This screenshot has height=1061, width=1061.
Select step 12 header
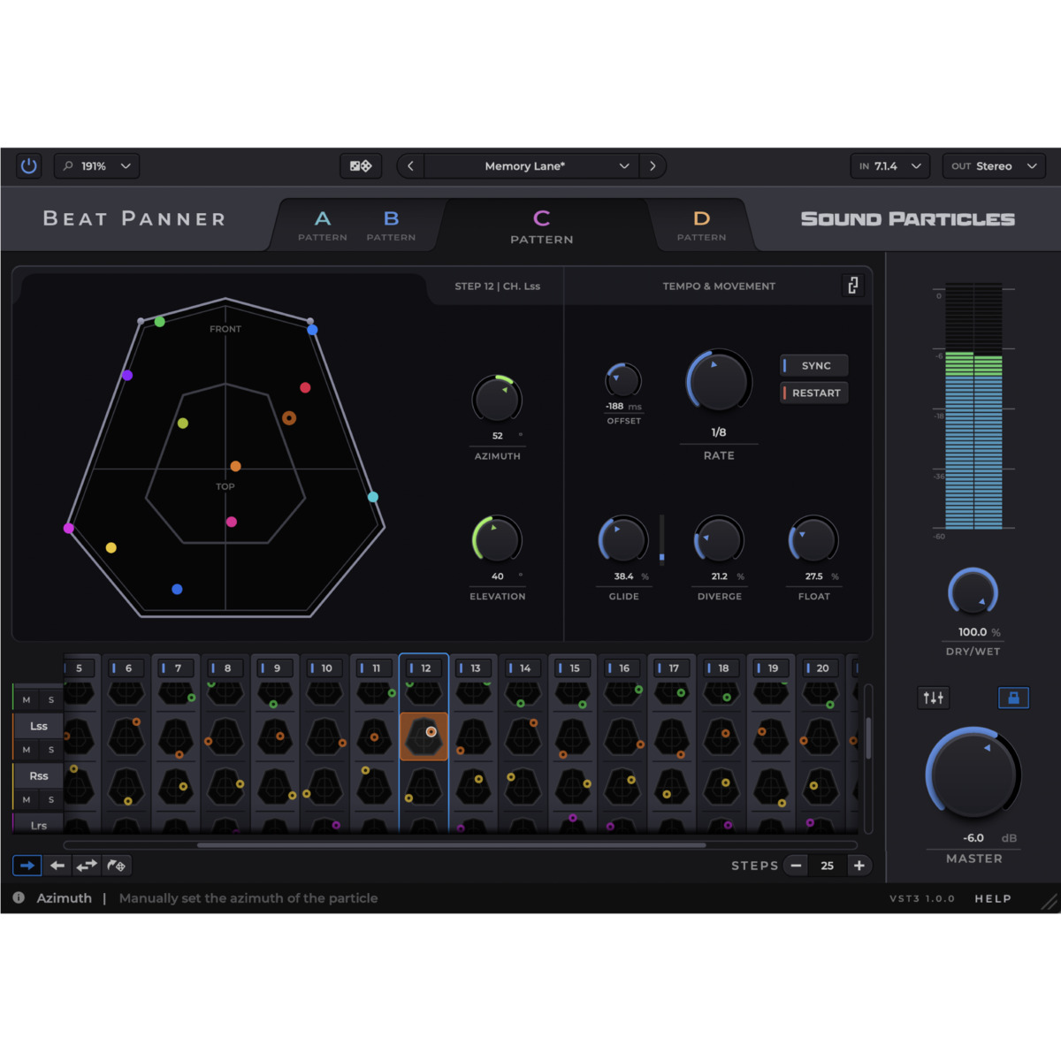coord(424,668)
